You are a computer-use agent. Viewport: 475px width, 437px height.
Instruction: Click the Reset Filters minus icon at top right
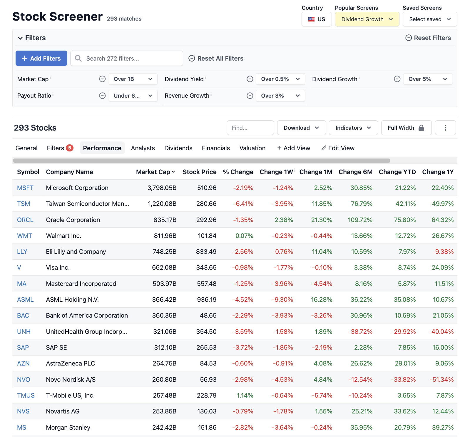409,38
